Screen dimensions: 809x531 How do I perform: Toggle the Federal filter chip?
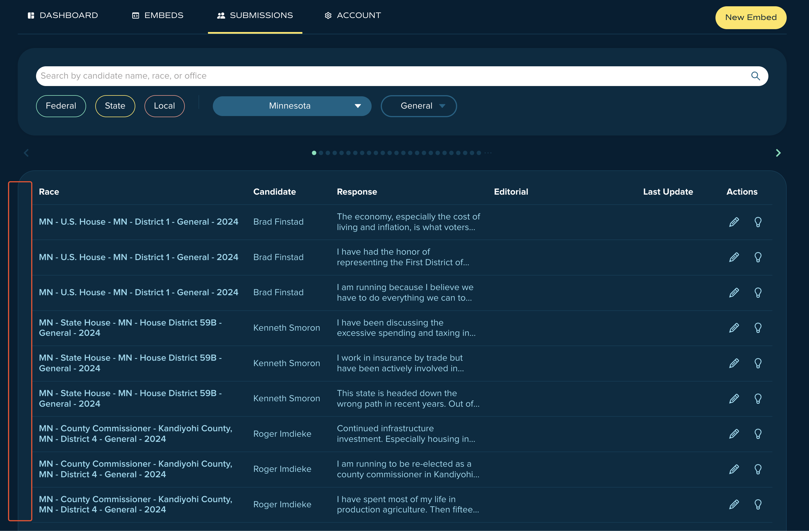[x=61, y=106]
